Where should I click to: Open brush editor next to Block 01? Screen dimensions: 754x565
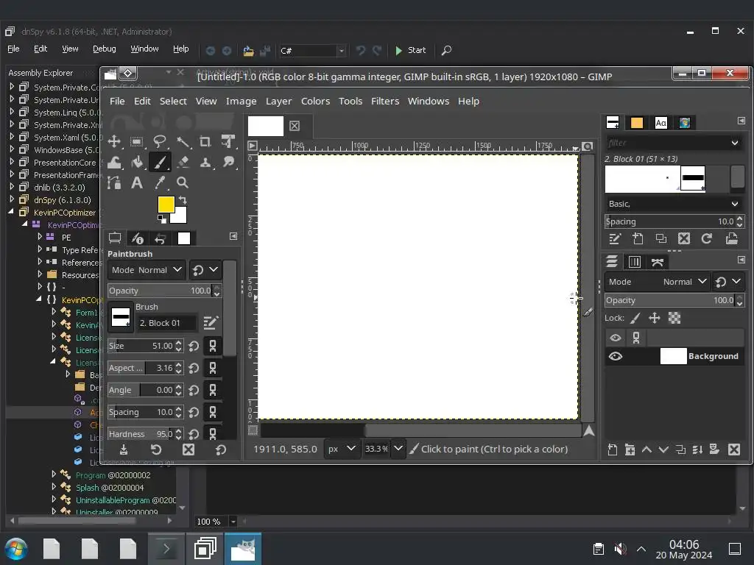click(211, 323)
